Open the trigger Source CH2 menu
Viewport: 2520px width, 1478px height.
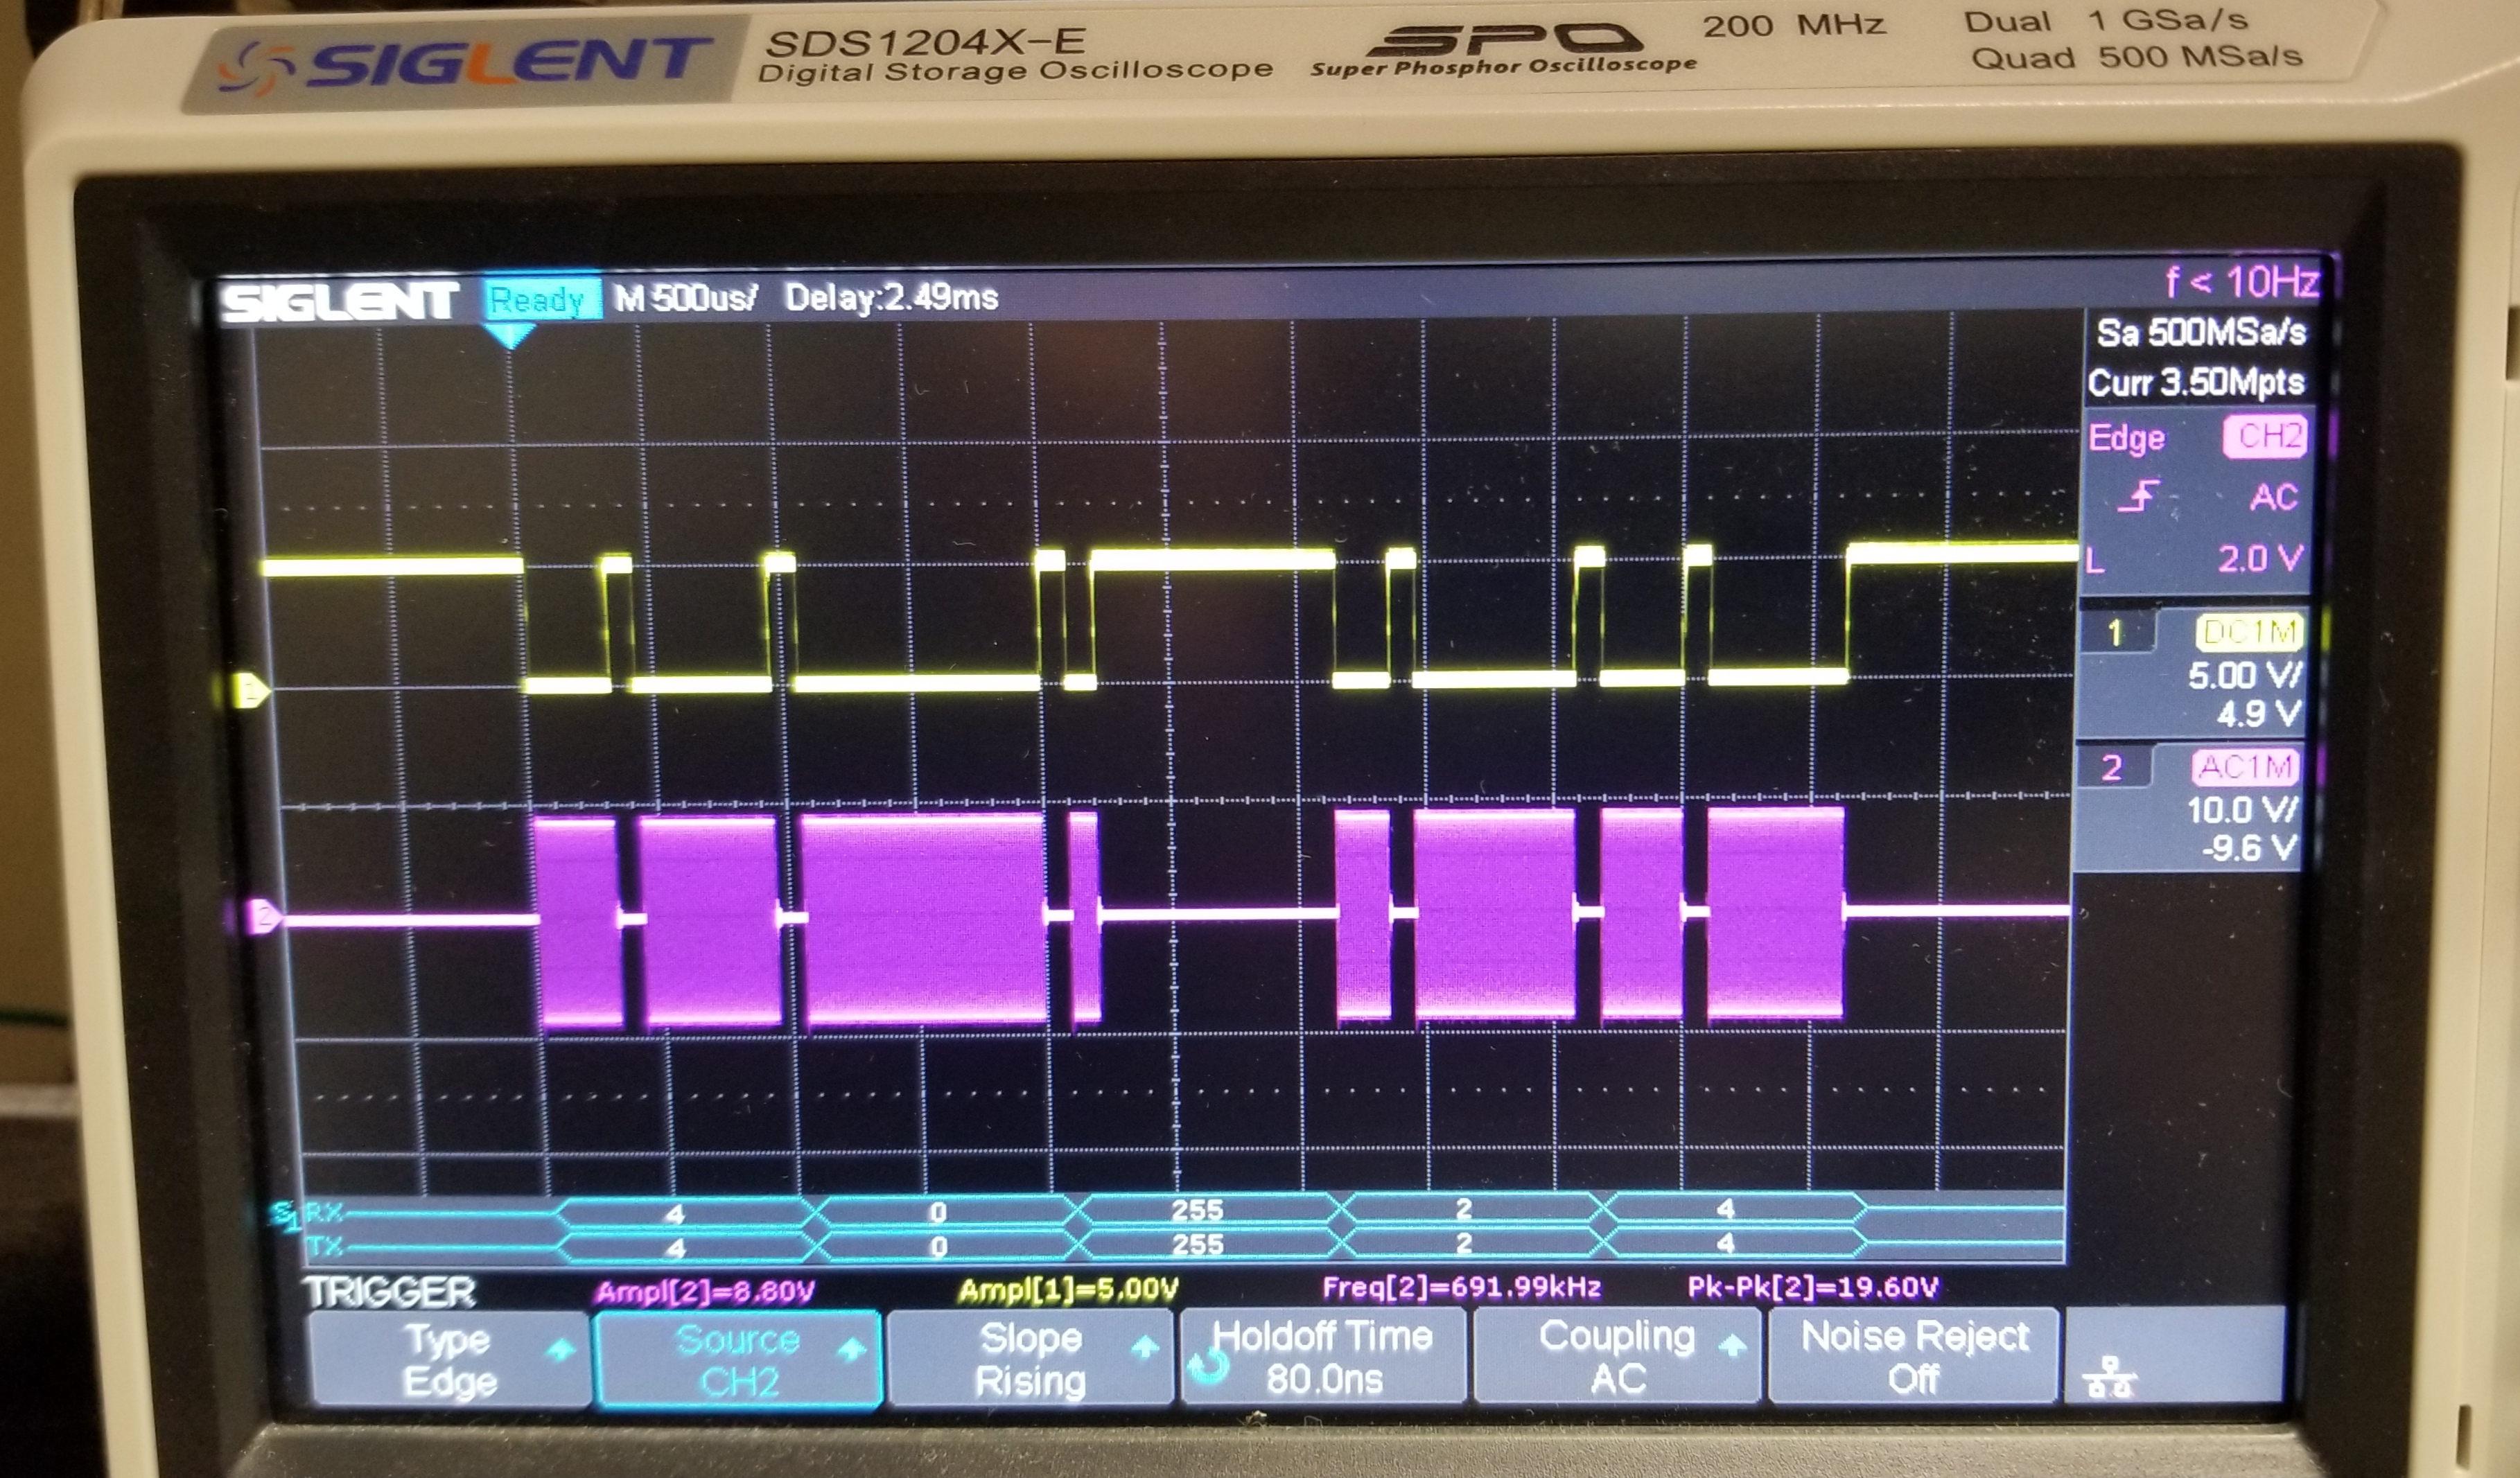(x=738, y=1359)
